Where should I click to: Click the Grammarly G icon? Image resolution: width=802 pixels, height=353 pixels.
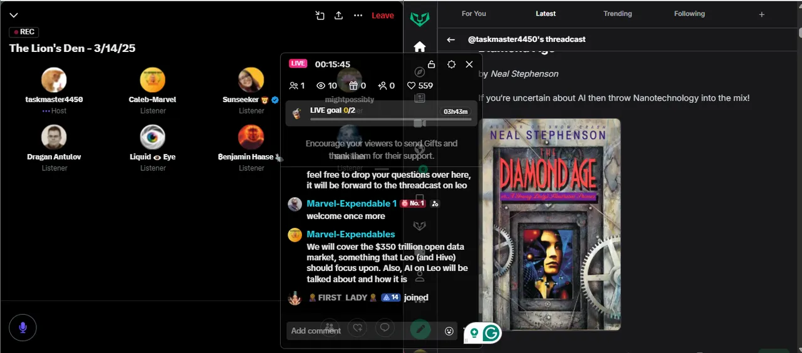(492, 334)
